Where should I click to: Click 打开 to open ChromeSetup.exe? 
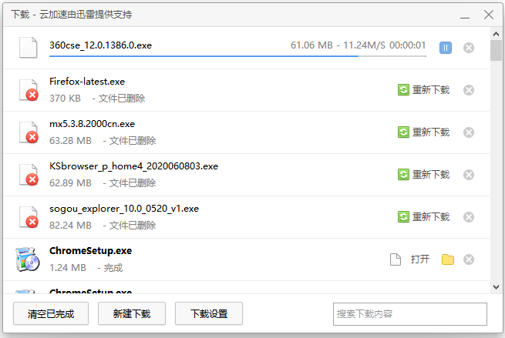[x=420, y=259]
